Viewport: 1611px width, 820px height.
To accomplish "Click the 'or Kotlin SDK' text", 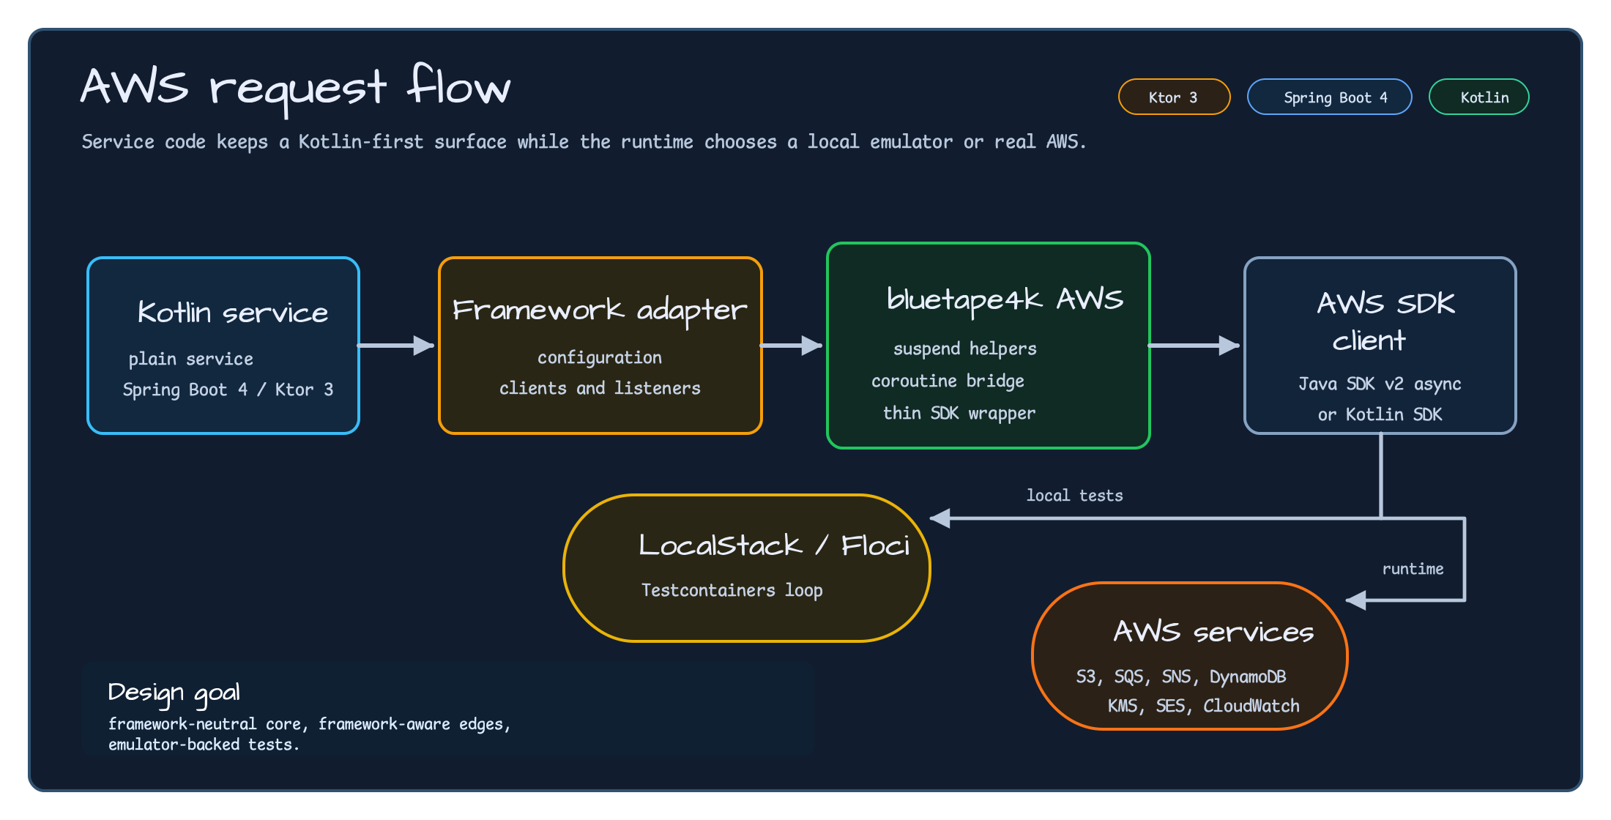I will pos(1380,414).
